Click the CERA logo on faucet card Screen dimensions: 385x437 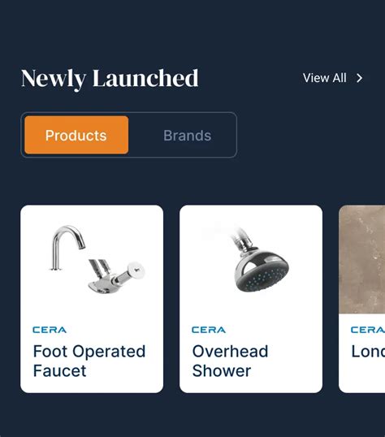(x=50, y=330)
